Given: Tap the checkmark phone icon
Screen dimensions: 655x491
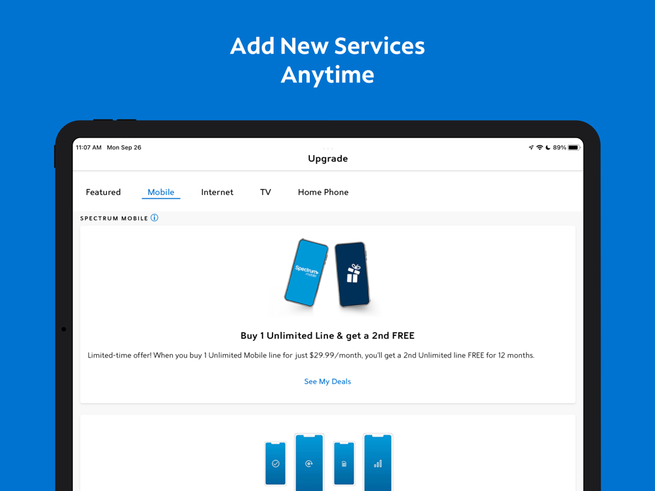Looking at the screenshot, I should click(276, 464).
